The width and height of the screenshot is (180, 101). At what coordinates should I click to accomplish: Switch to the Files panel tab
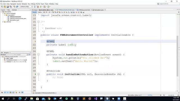[9, 10]
